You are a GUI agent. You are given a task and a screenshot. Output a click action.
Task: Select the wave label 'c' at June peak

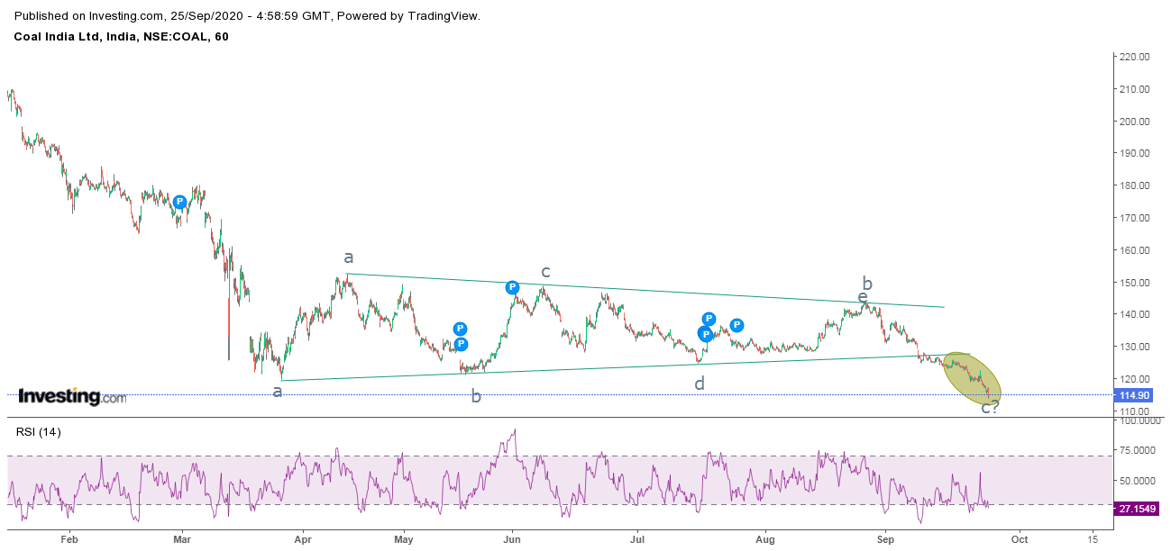pyautogui.click(x=545, y=271)
